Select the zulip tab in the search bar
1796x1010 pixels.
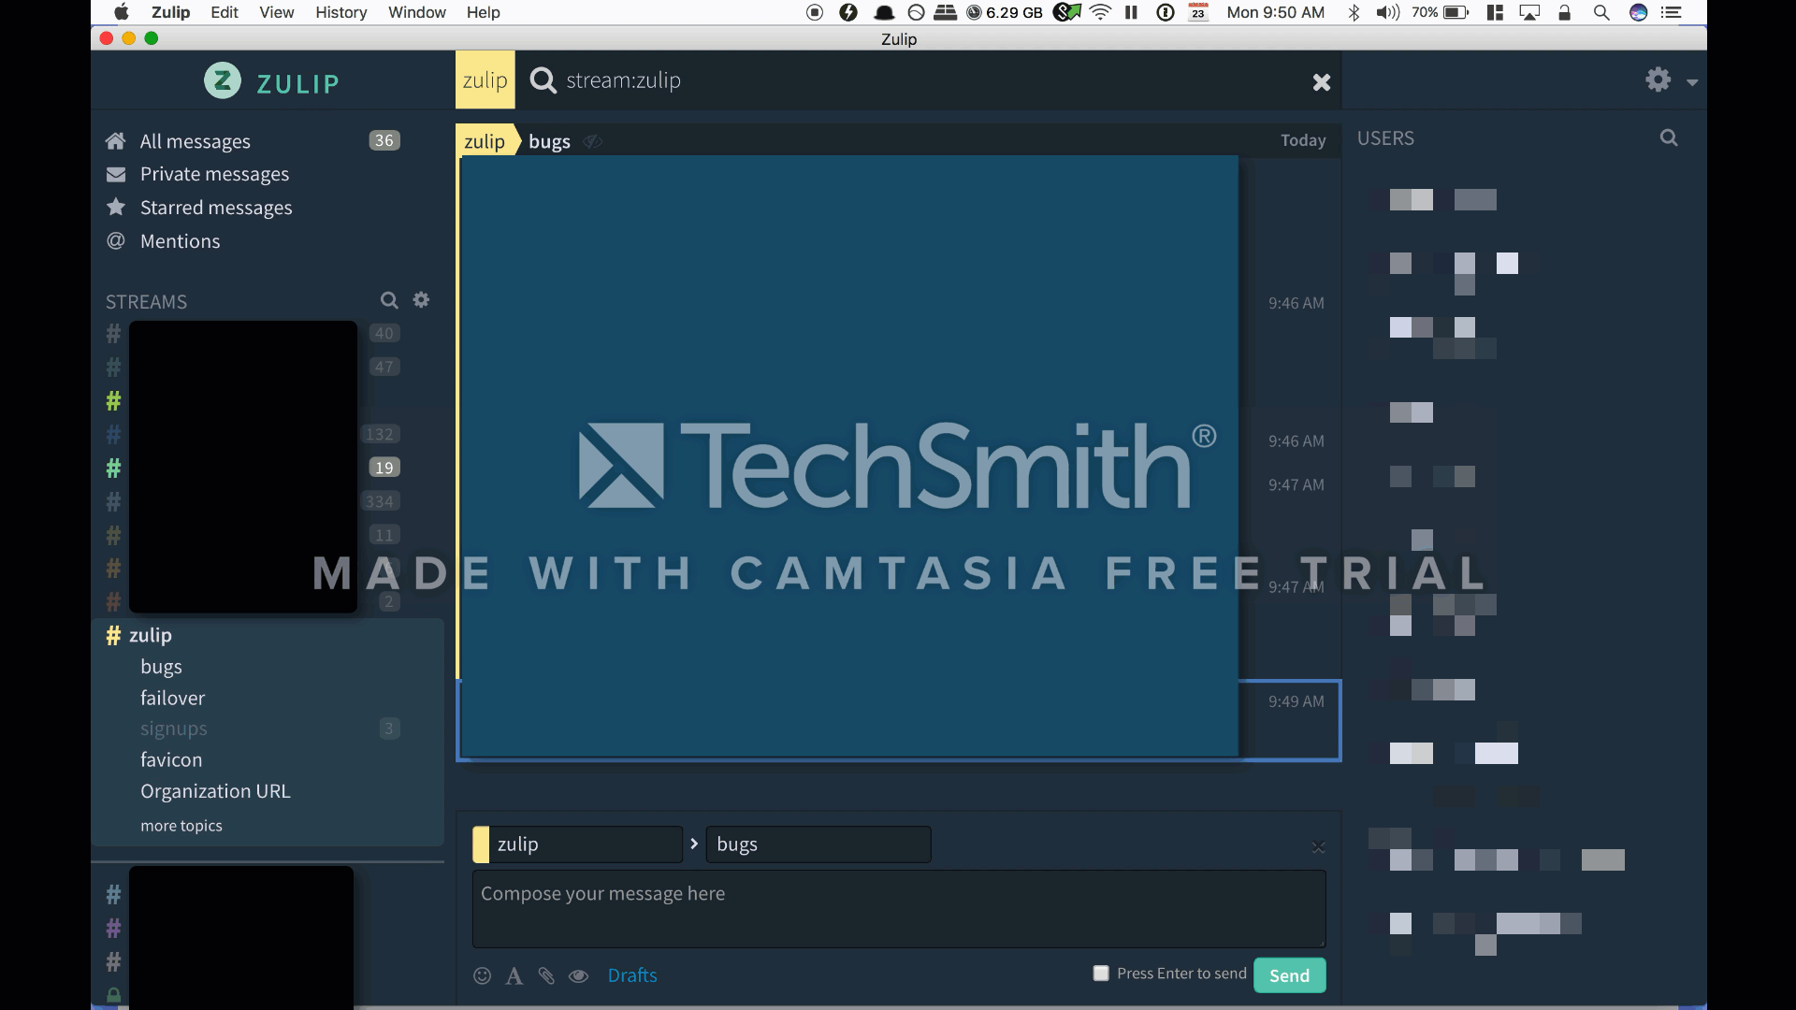pyautogui.click(x=485, y=80)
